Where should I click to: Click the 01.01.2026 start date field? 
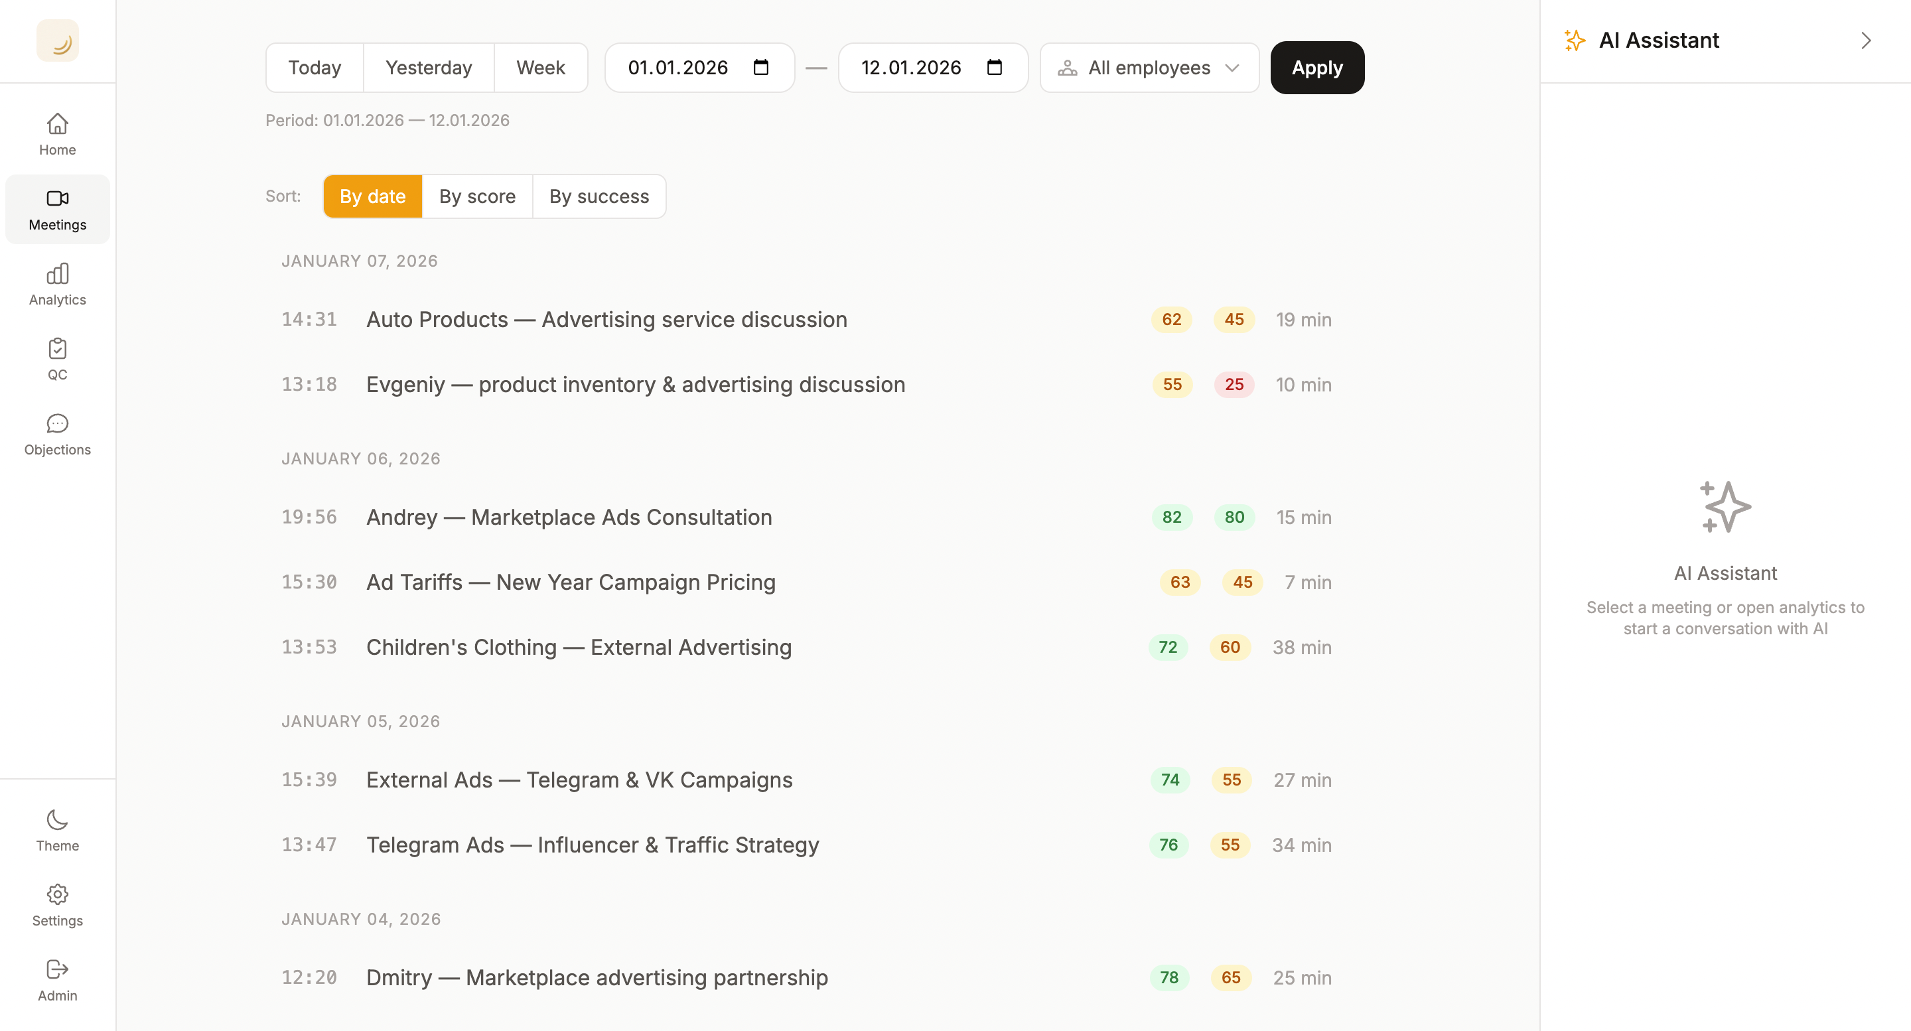[x=677, y=68]
